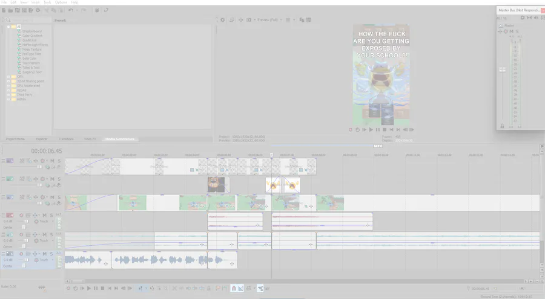Open the Tools menu

pyautogui.click(x=47, y=2)
